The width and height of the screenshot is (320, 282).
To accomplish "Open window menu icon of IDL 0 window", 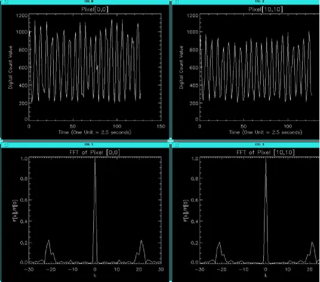I will (6, 1).
